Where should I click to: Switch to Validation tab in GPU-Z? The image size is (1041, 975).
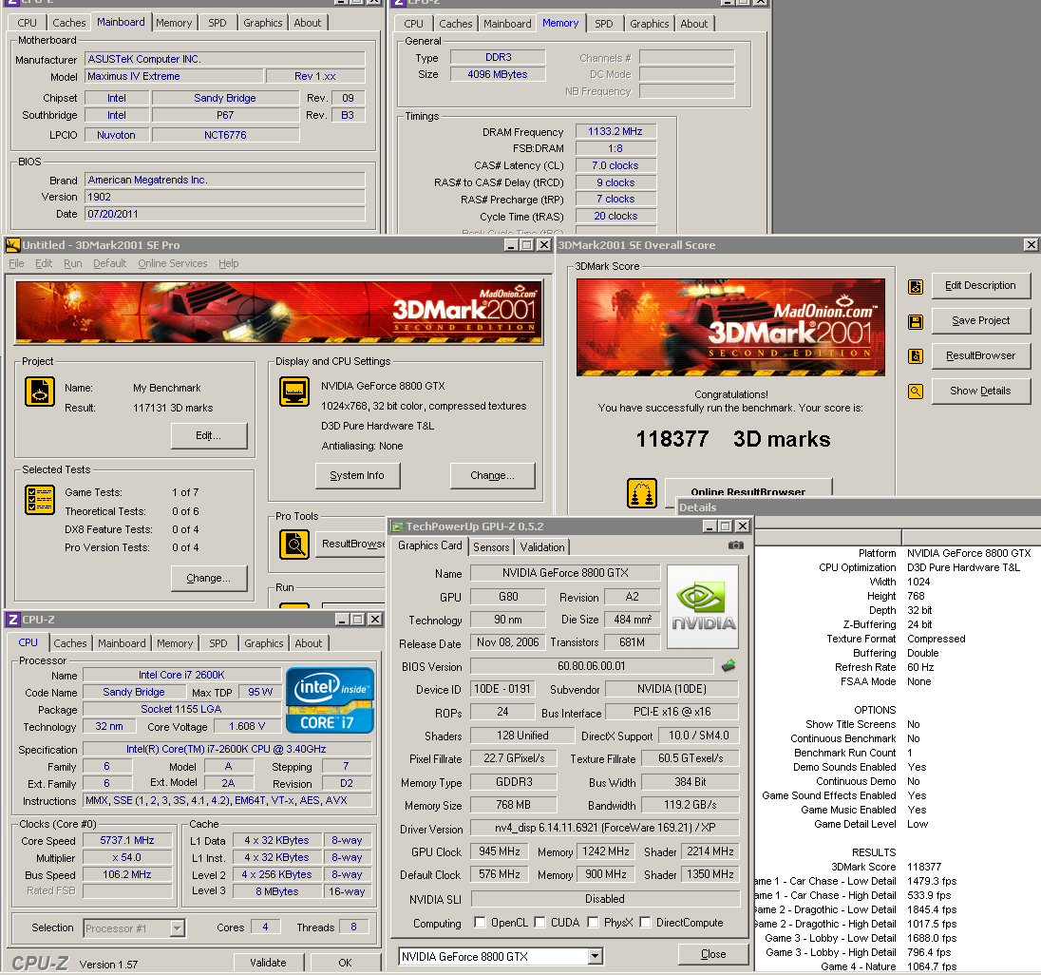tap(542, 547)
